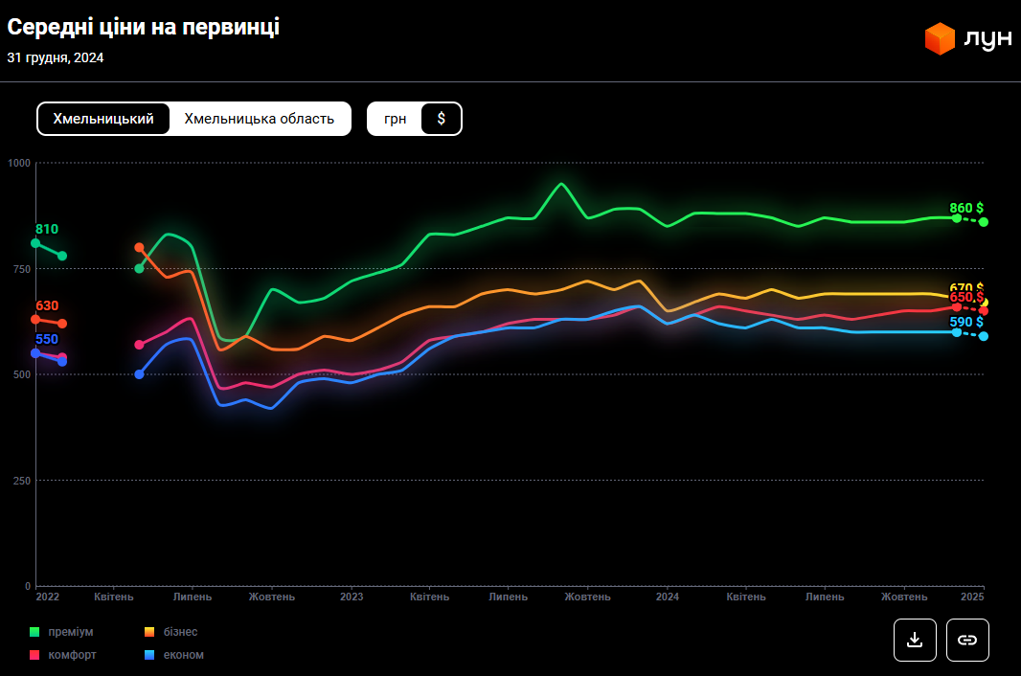
Task: Switch to Хмельницька область tab
Action: [260, 119]
